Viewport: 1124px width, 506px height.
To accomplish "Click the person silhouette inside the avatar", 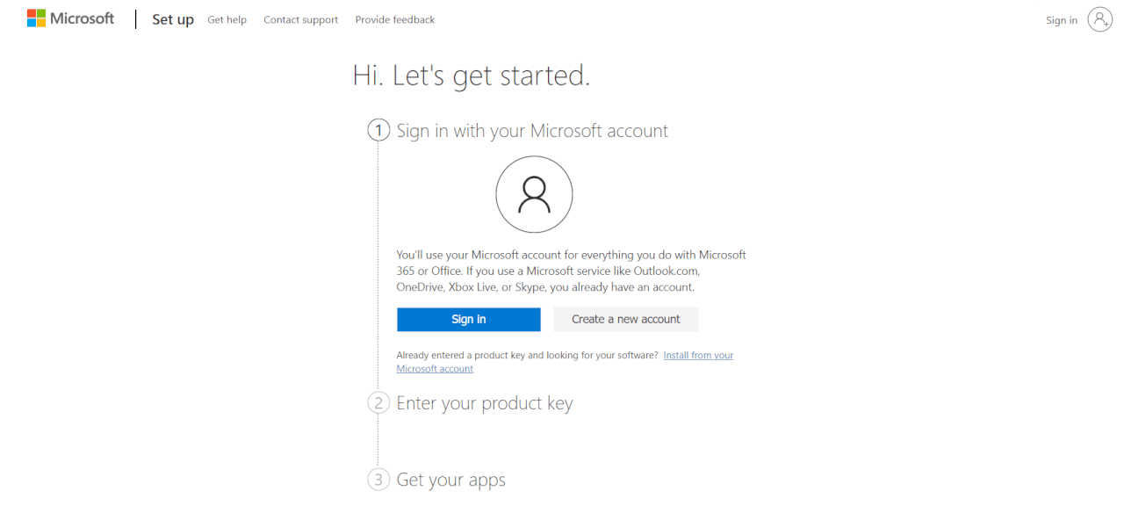I will (534, 194).
